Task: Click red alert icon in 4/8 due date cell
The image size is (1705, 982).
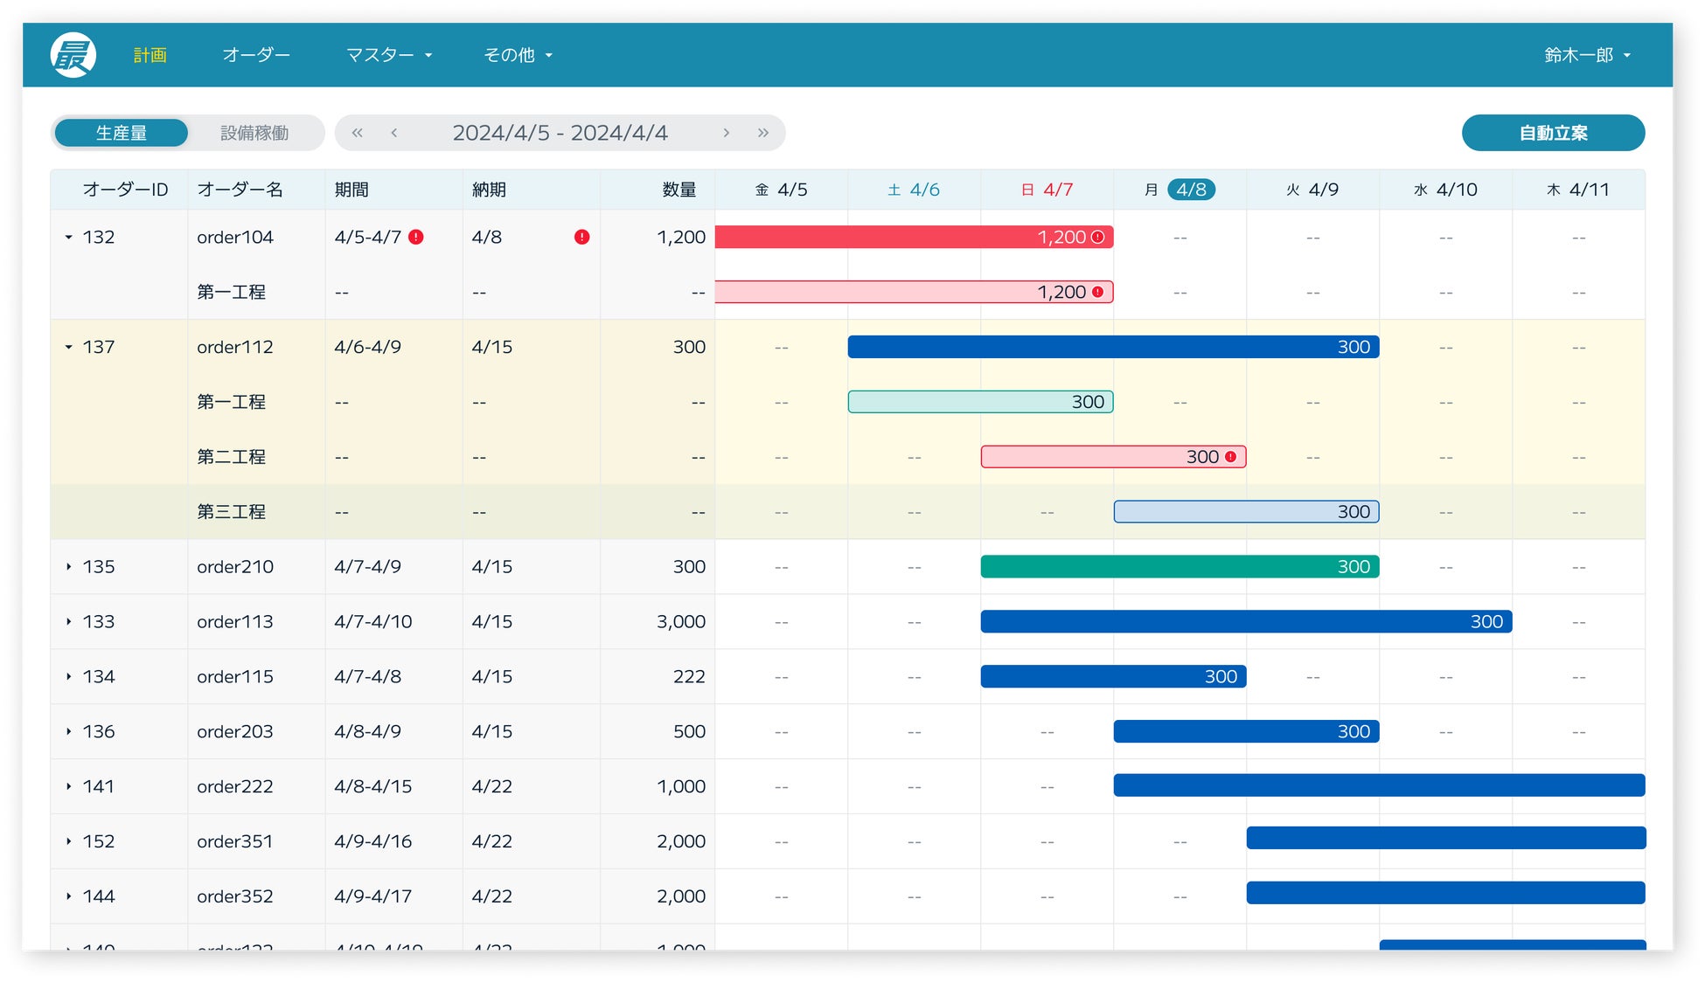Action: tap(581, 237)
